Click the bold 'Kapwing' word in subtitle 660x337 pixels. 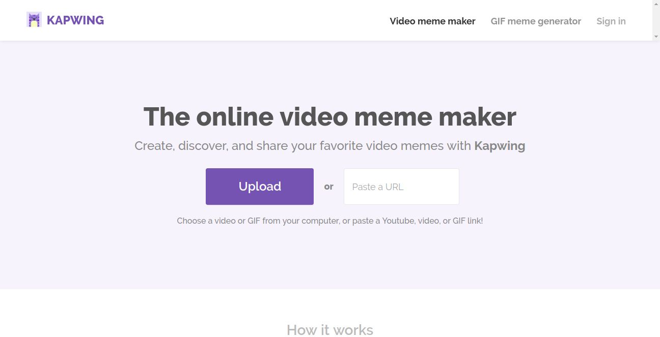click(x=500, y=146)
